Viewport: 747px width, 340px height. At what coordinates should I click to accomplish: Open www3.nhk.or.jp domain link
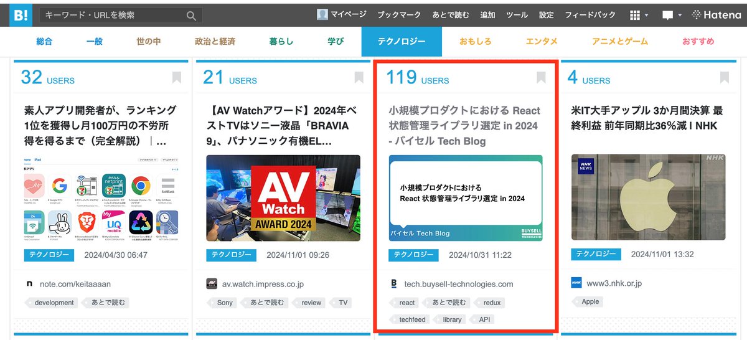pyautogui.click(x=614, y=283)
